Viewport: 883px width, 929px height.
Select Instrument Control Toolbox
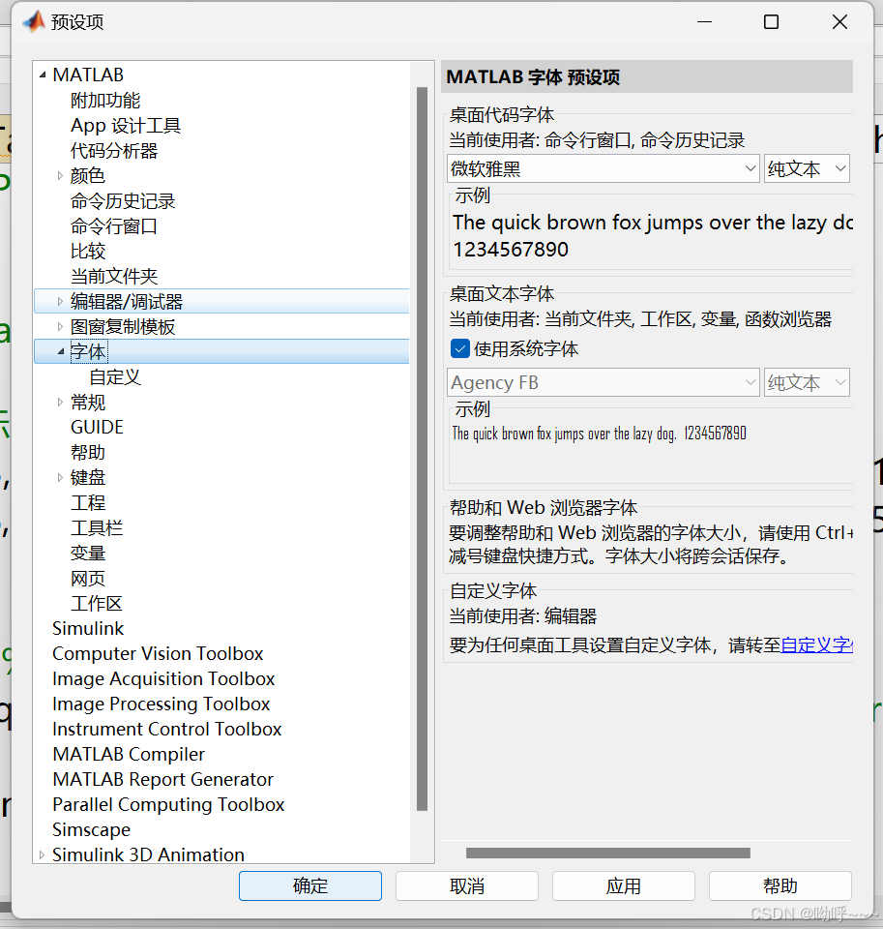click(x=167, y=730)
